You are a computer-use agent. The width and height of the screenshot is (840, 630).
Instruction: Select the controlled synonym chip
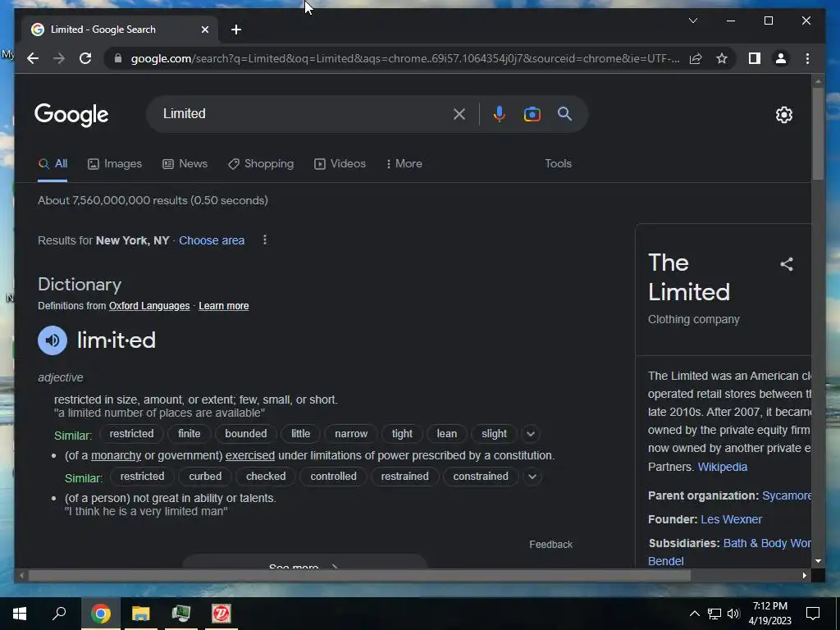333,477
